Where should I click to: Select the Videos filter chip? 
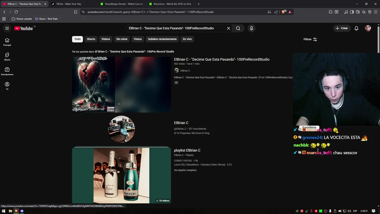pyautogui.click(x=106, y=39)
